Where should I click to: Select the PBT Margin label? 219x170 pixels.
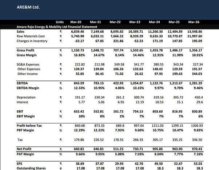[x=25, y=130]
